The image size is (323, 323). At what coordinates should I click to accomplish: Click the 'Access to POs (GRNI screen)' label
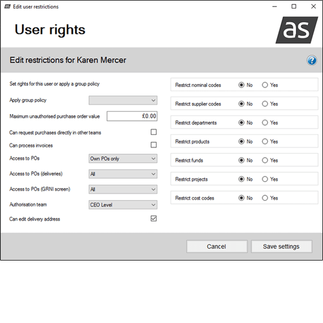(x=40, y=189)
